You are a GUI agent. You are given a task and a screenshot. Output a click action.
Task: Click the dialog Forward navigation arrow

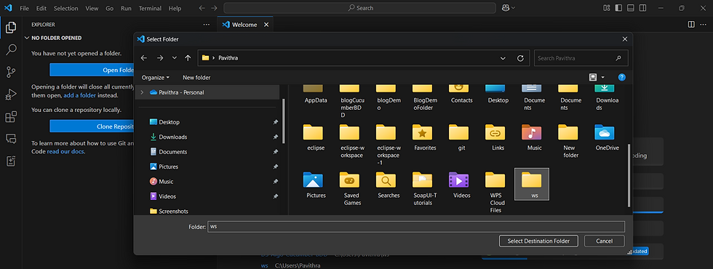tap(159, 58)
